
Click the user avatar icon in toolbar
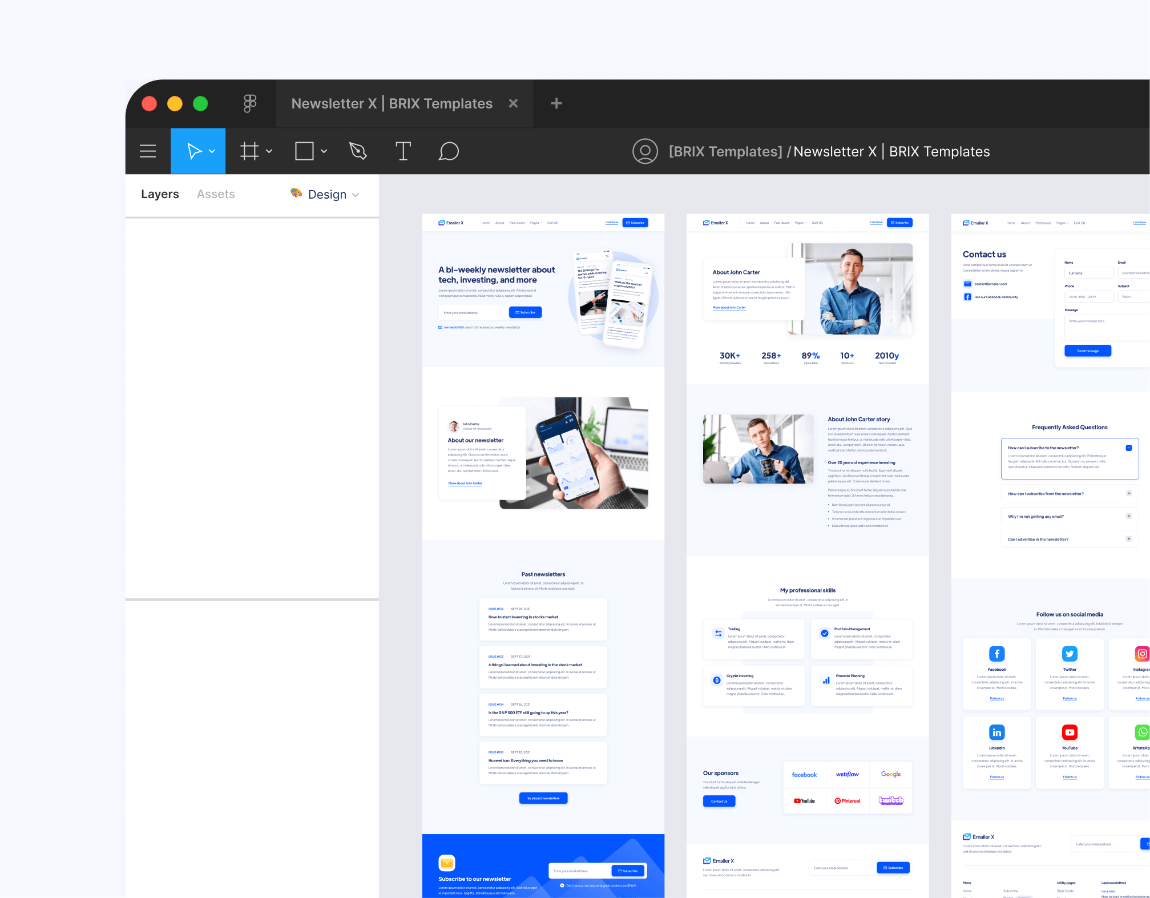point(645,151)
